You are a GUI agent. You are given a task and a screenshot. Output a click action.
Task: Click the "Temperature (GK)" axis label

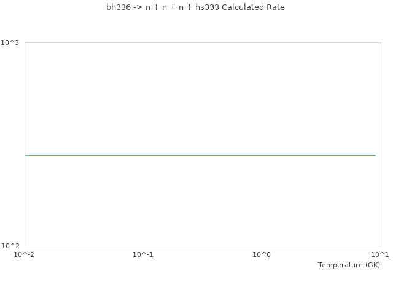[349, 265]
